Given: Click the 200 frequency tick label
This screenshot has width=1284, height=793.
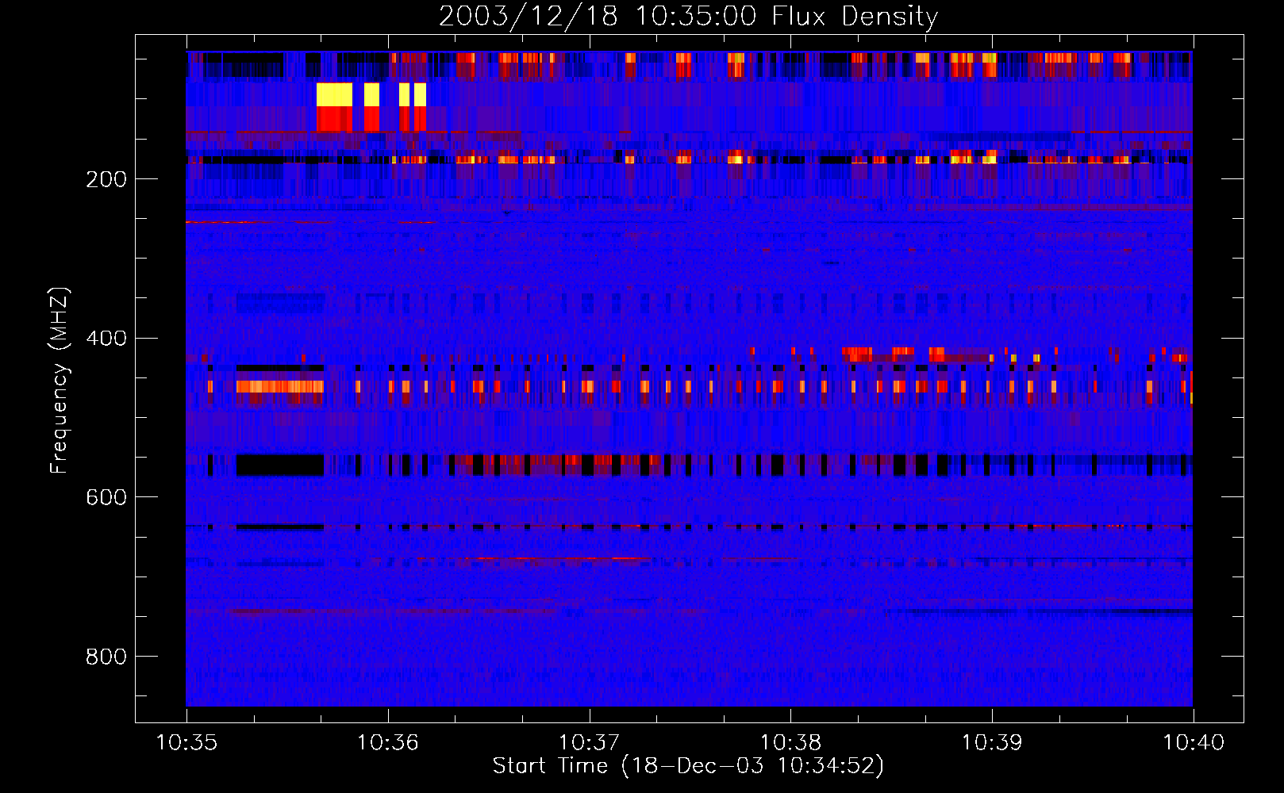Looking at the screenshot, I should (106, 179).
